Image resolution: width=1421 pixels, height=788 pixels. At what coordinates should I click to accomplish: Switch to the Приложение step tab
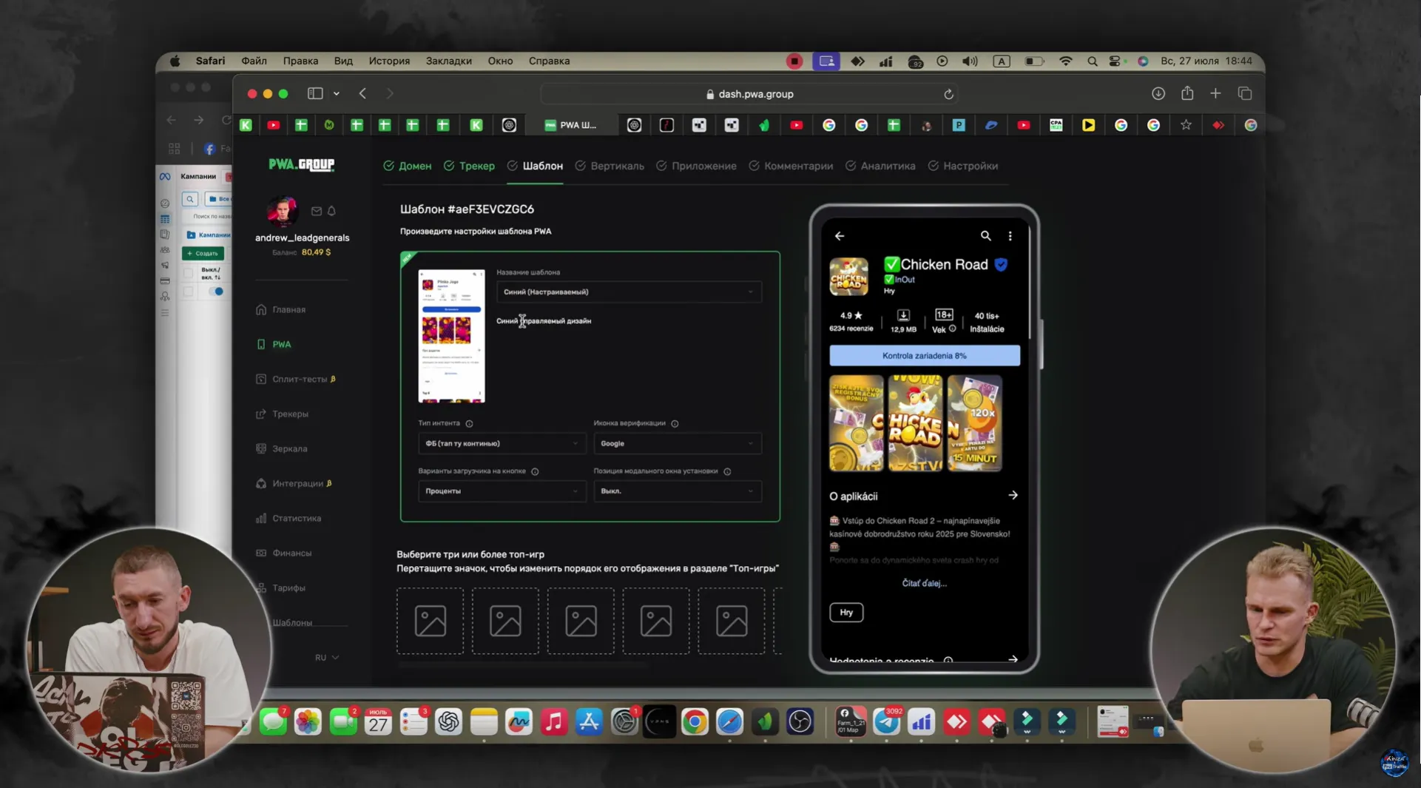696,166
